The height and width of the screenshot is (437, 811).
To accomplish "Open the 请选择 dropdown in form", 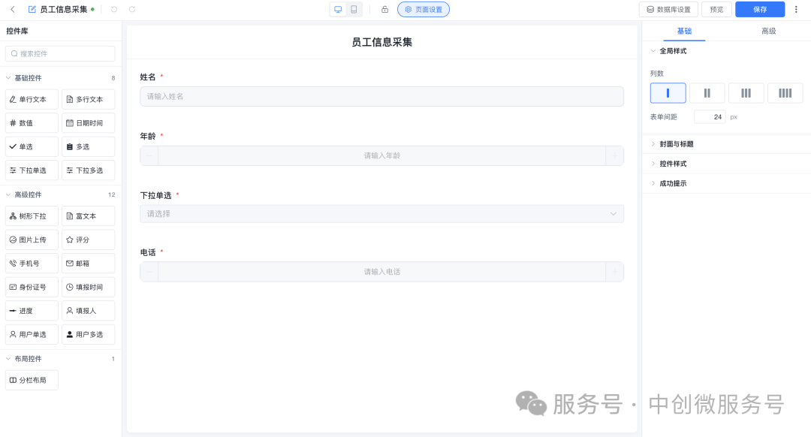I will (381, 214).
